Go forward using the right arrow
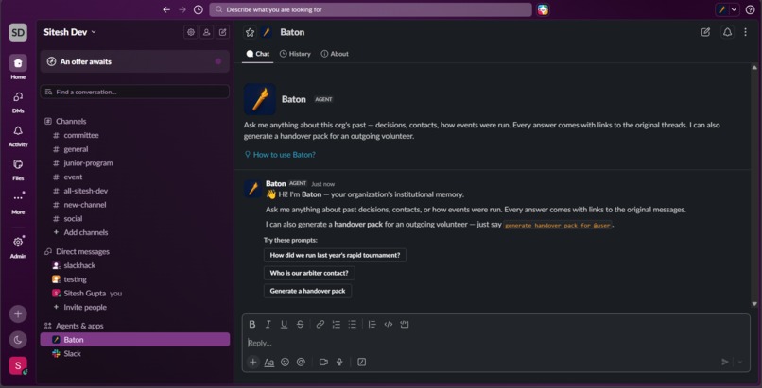 [x=182, y=9]
